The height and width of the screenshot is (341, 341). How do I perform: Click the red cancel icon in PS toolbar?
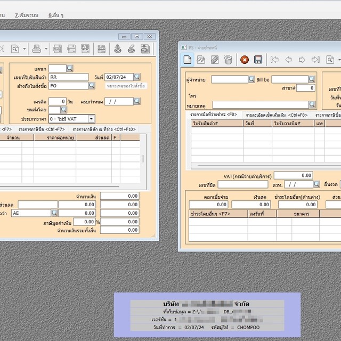point(245,60)
